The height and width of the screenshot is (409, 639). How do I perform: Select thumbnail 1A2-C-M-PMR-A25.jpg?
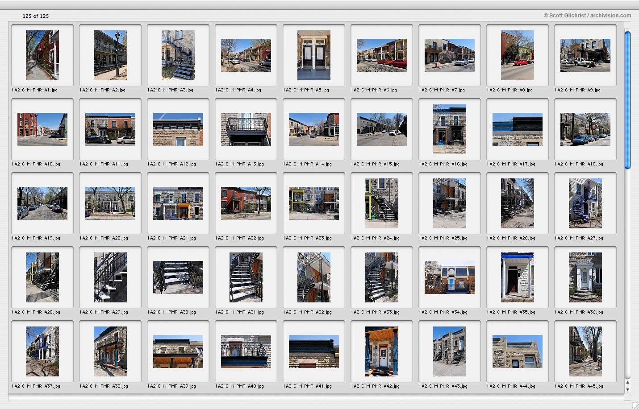(450, 203)
